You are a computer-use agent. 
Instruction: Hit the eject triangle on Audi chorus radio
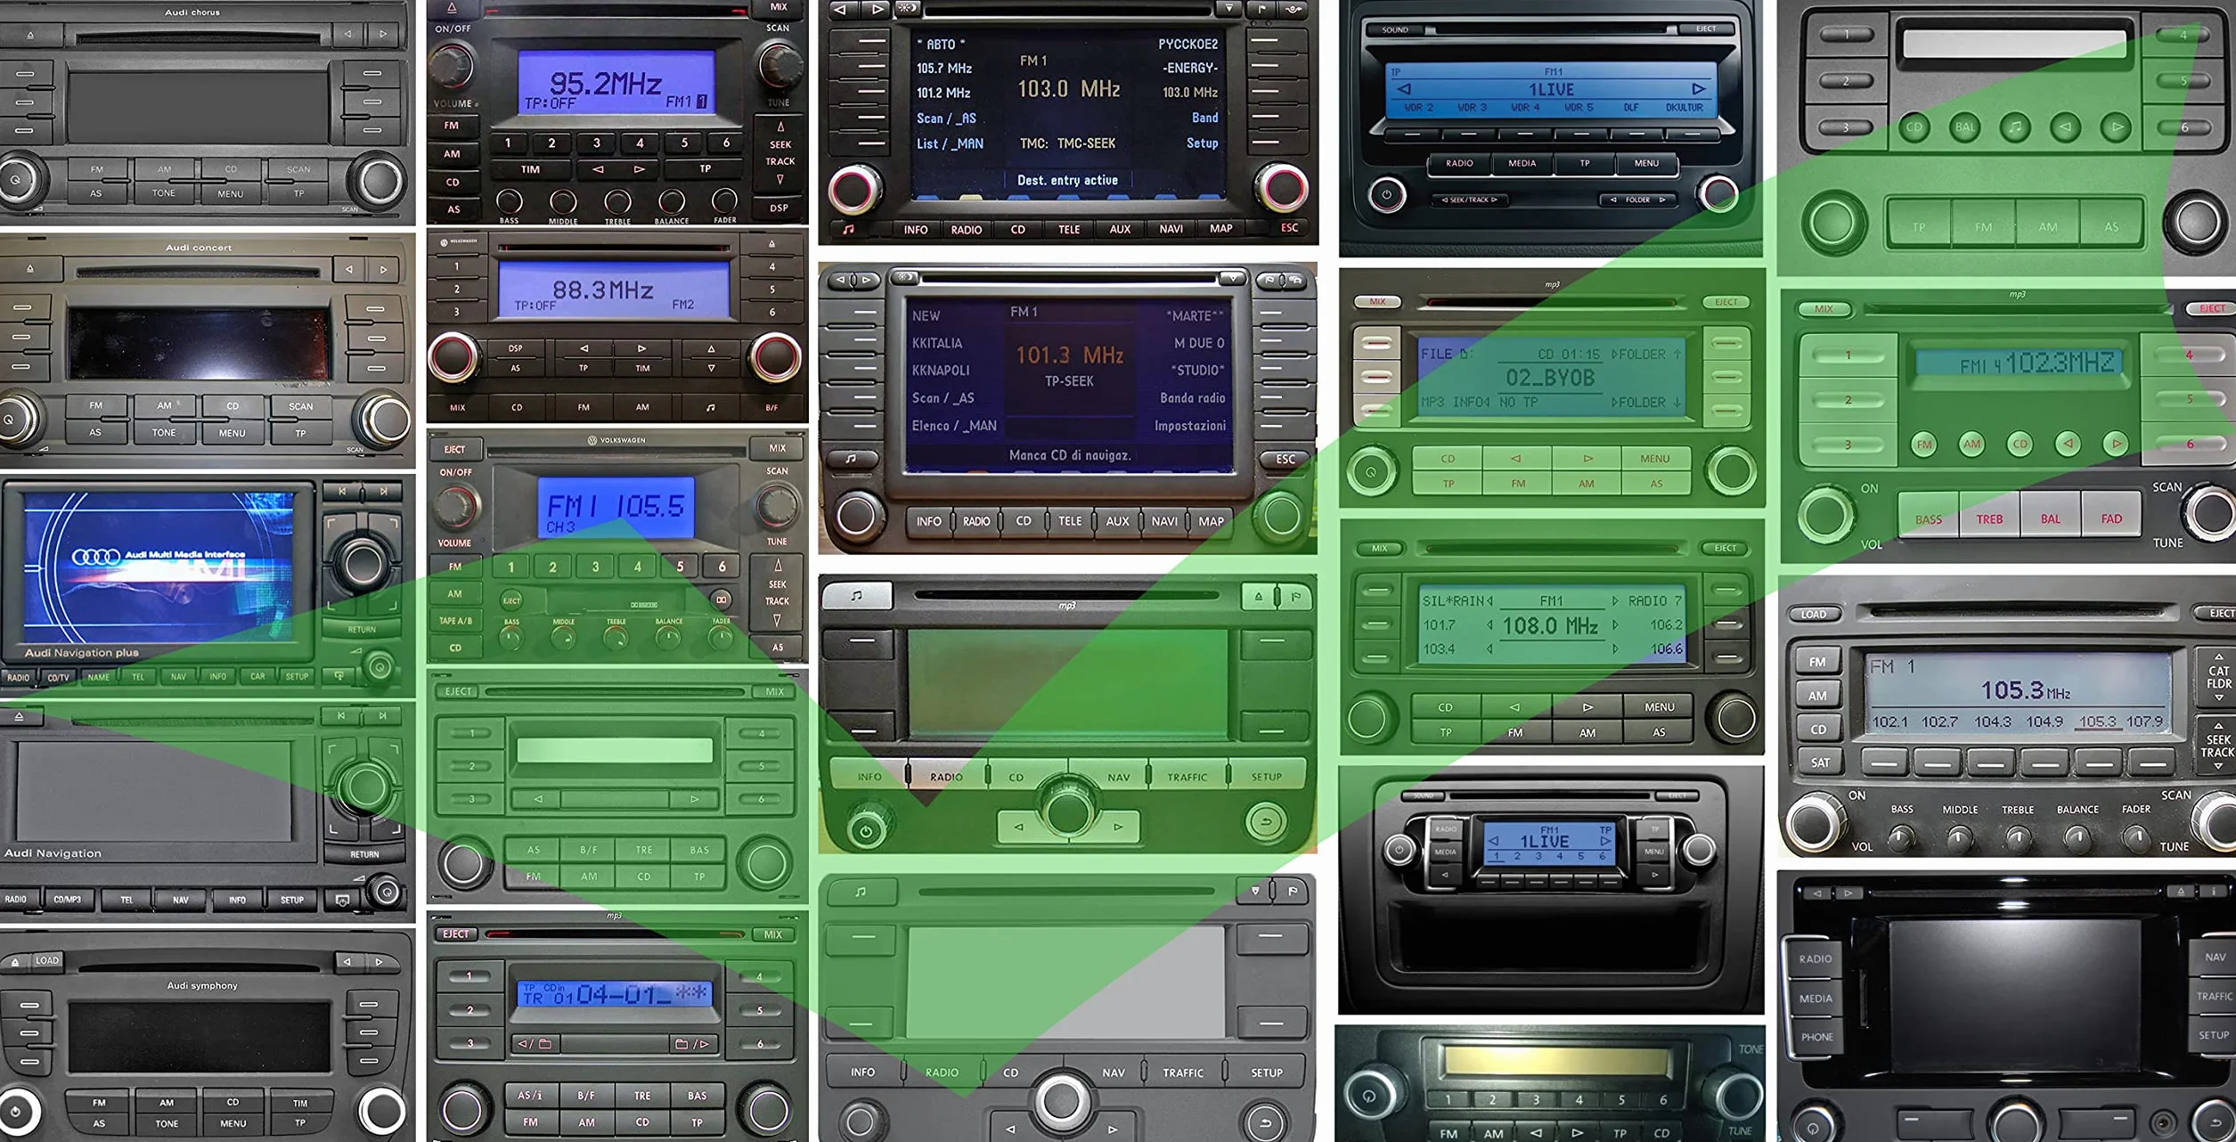pyautogui.click(x=30, y=36)
